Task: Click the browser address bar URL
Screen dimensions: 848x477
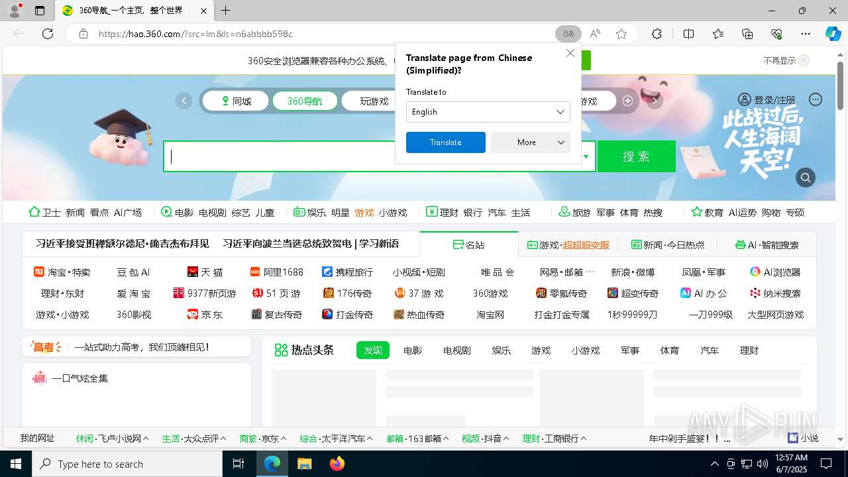Action: pyautogui.click(x=195, y=34)
